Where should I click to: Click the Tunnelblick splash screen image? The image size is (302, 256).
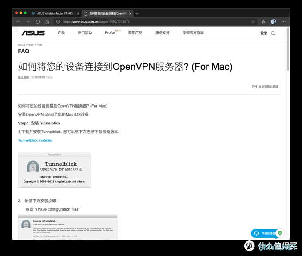point(55,170)
